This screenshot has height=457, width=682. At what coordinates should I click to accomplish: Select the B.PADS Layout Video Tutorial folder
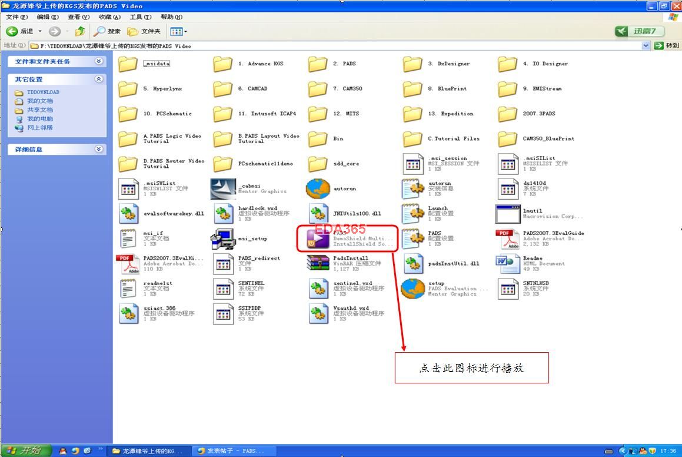[x=257, y=139]
